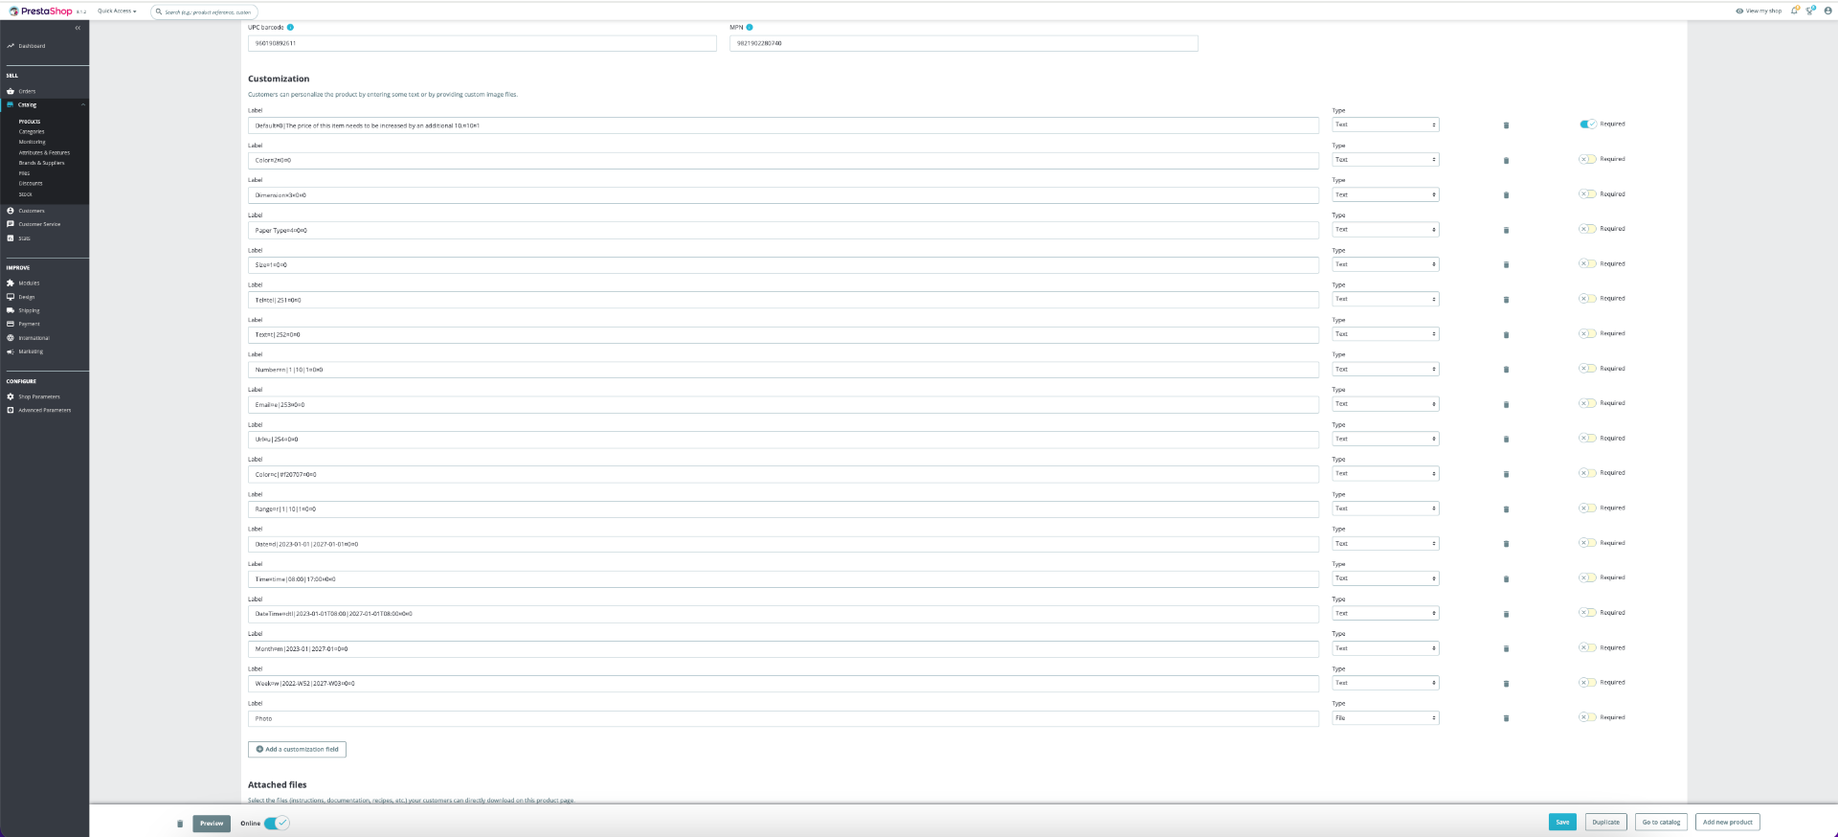The width and height of the screenshot is (1838, 837).
Task: Open Type dropdown for the Size field
Action: tap(1385, 264)
